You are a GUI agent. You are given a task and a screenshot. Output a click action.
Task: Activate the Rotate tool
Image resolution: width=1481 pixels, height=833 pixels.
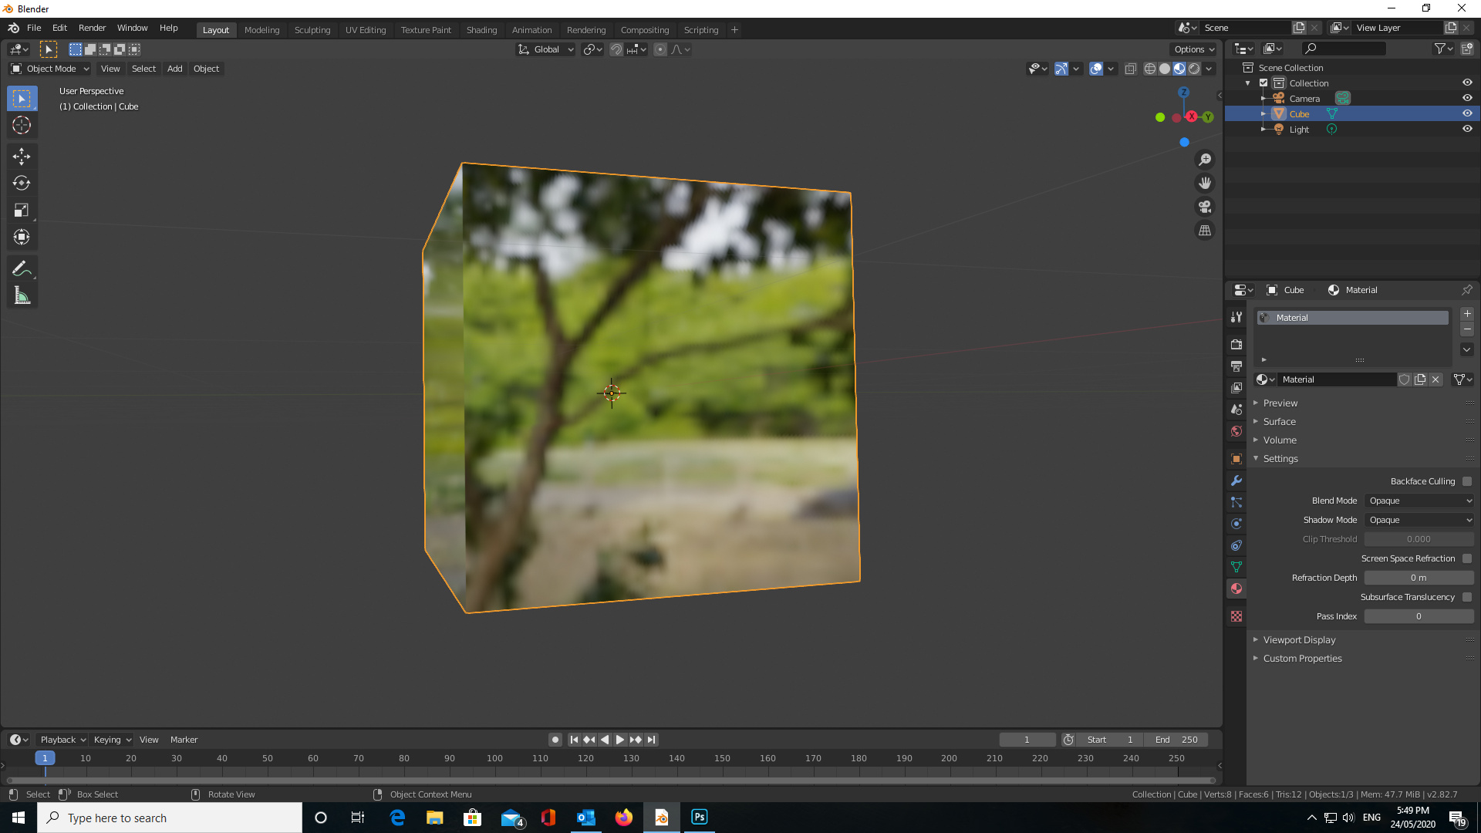[22, 183]
